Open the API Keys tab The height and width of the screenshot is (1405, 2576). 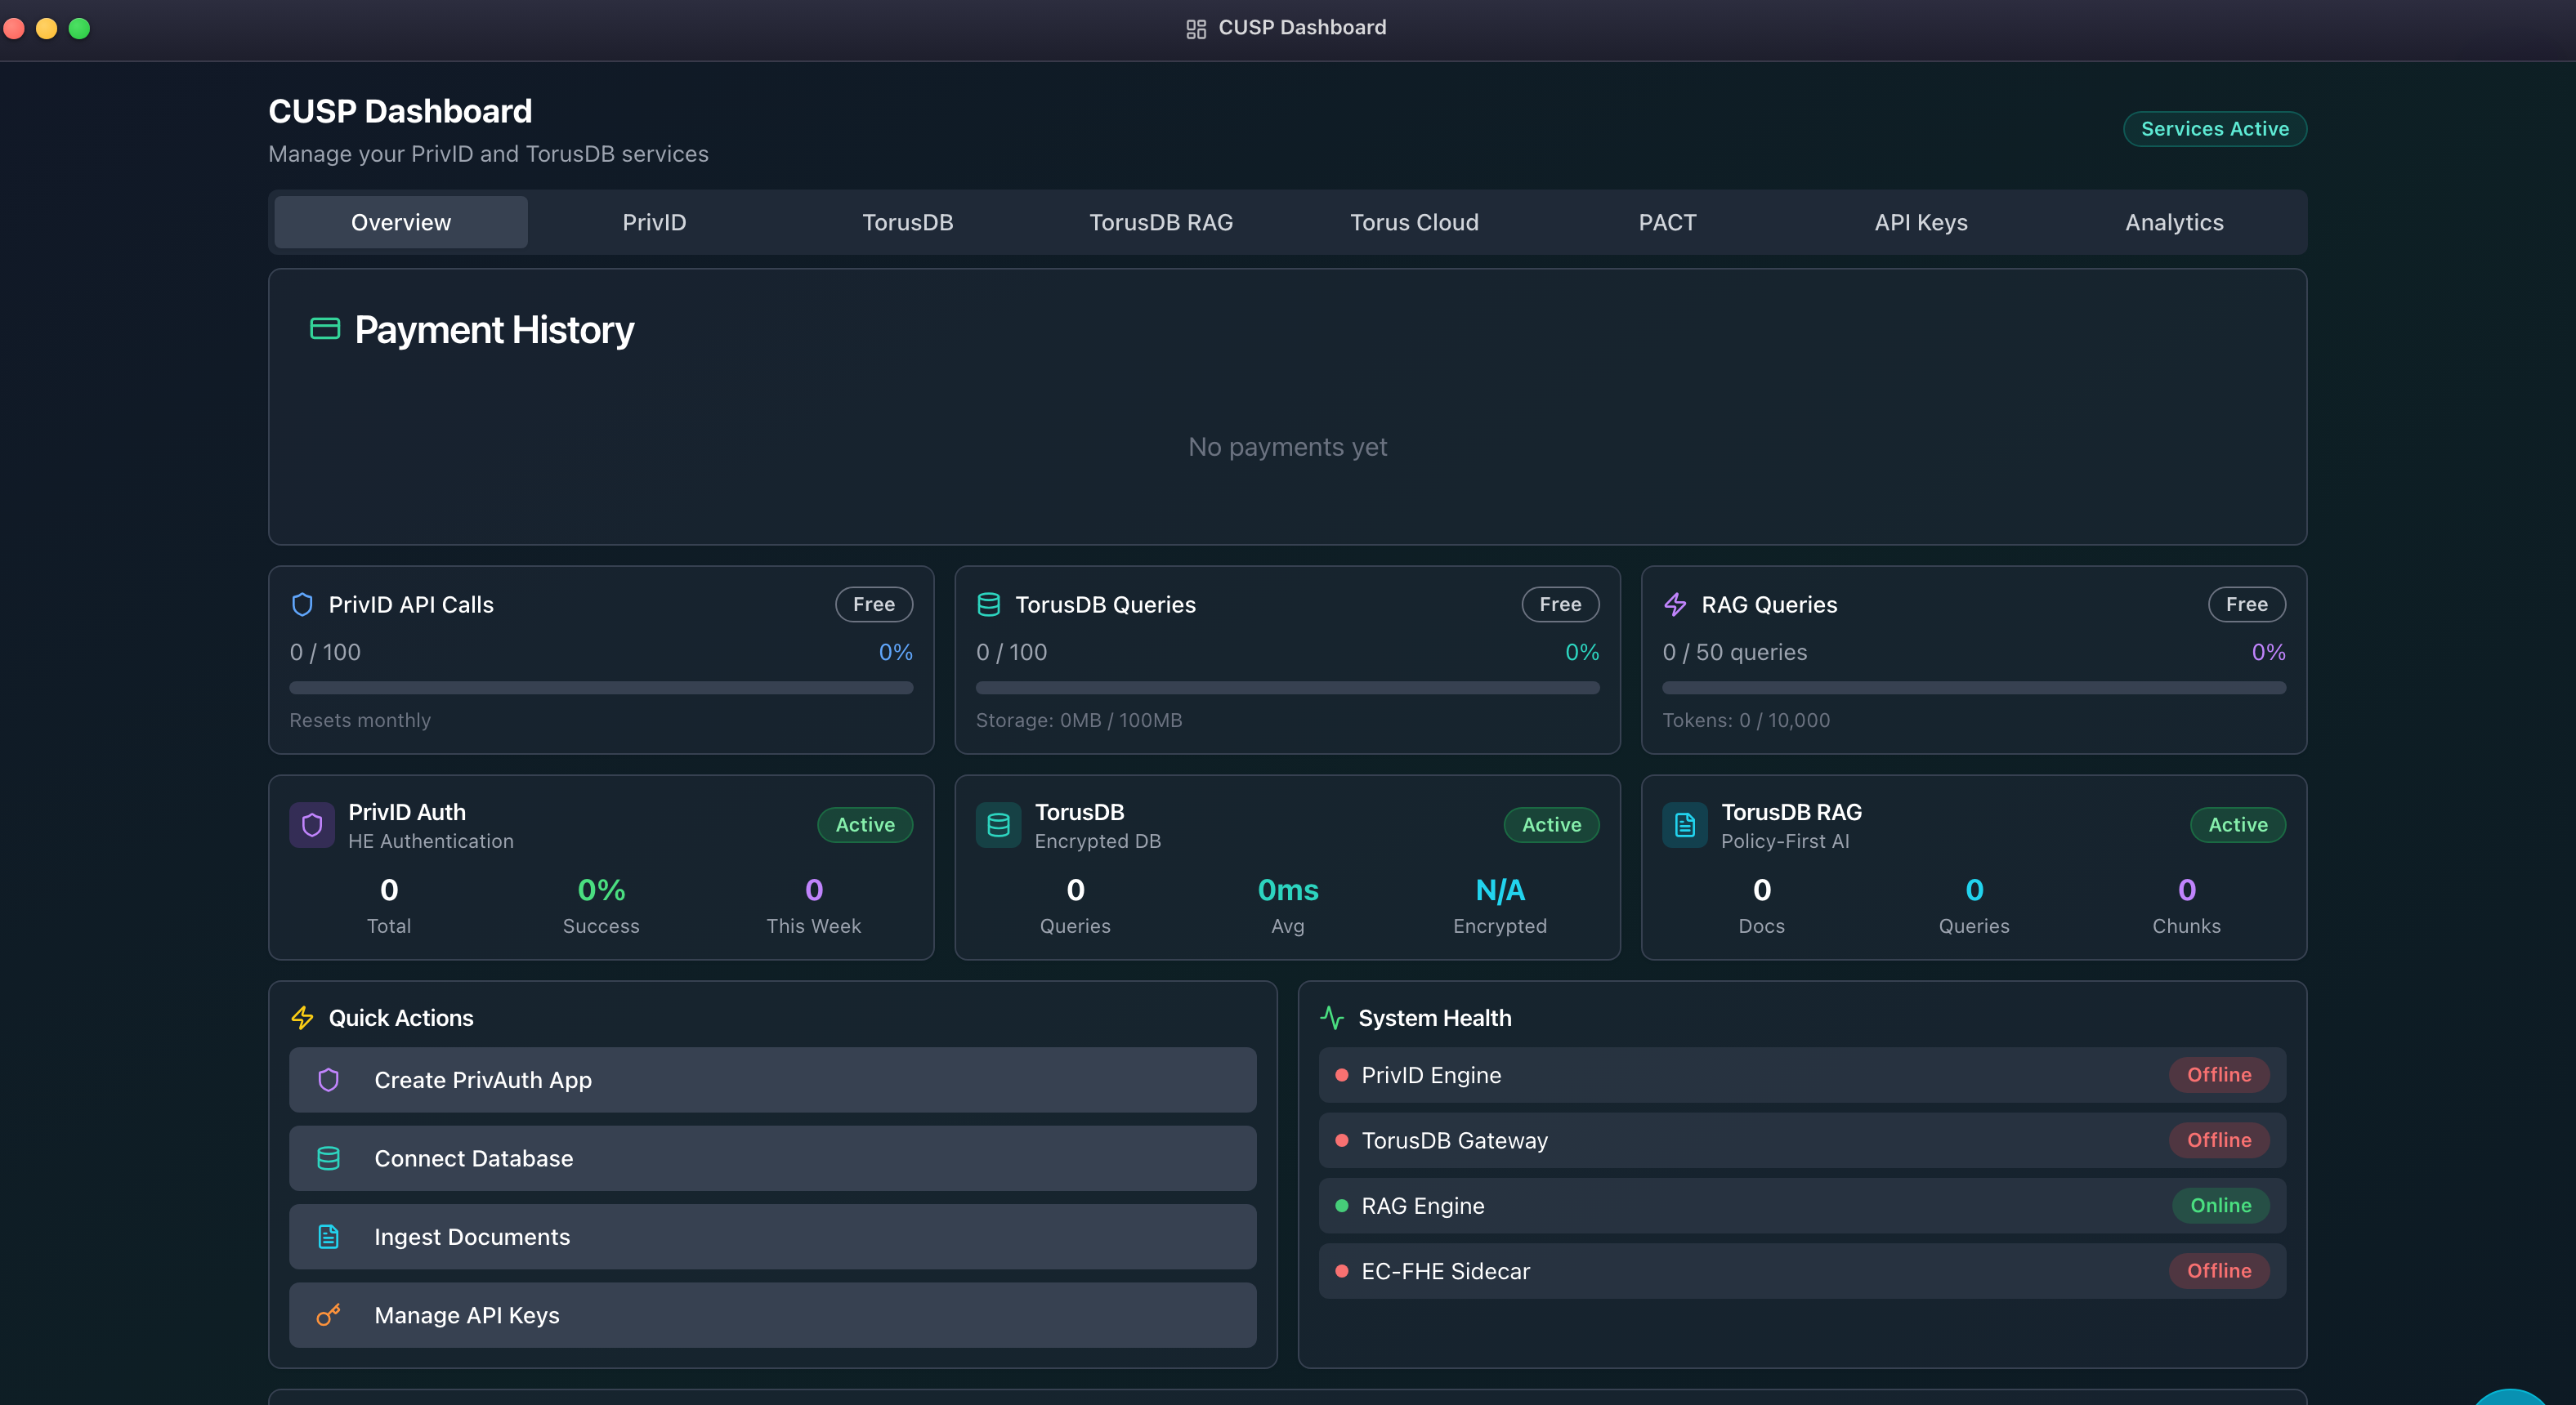[x=1921, y=222]
